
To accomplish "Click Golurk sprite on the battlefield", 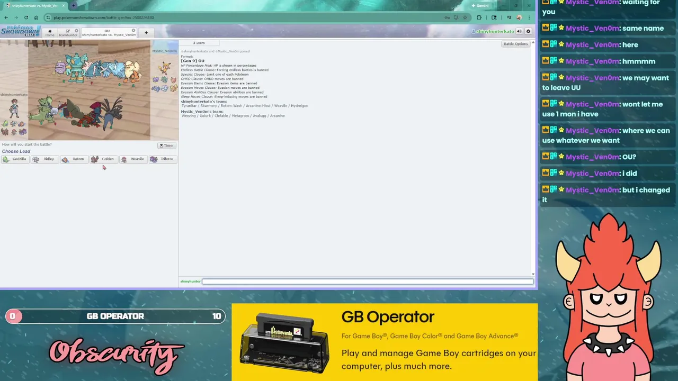I will pyautogui.click(x=76, y=68).
